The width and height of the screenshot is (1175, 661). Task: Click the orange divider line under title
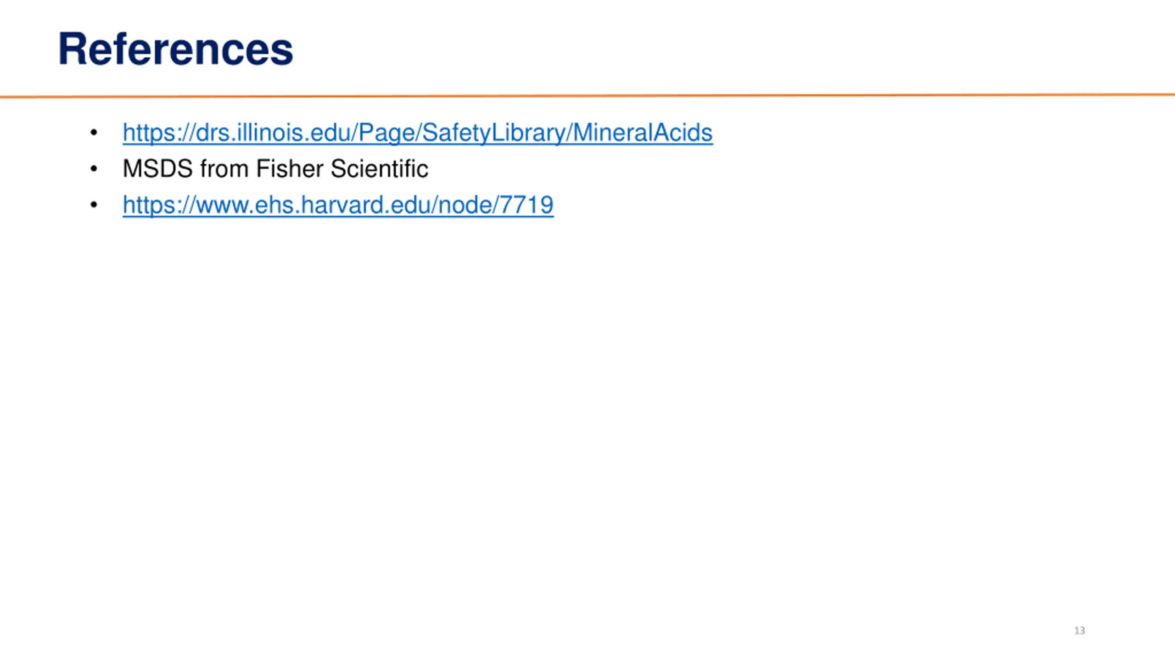[x=587, y=95]
